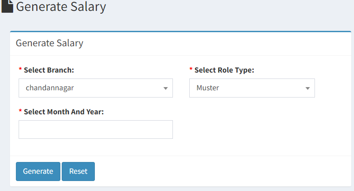Click the arrow on the chandannagar dropdown
354x191 pixels.
(166, 88)
